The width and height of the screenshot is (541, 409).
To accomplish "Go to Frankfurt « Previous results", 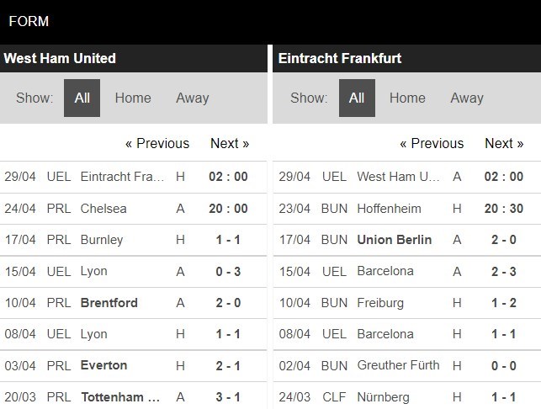I will click(432, 143).
